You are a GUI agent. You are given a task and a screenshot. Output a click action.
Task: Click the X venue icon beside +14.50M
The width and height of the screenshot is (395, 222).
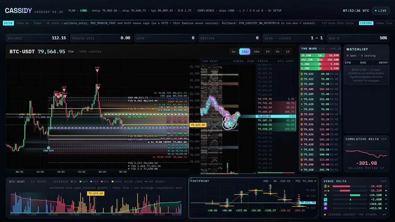click(x=325, y=195)
